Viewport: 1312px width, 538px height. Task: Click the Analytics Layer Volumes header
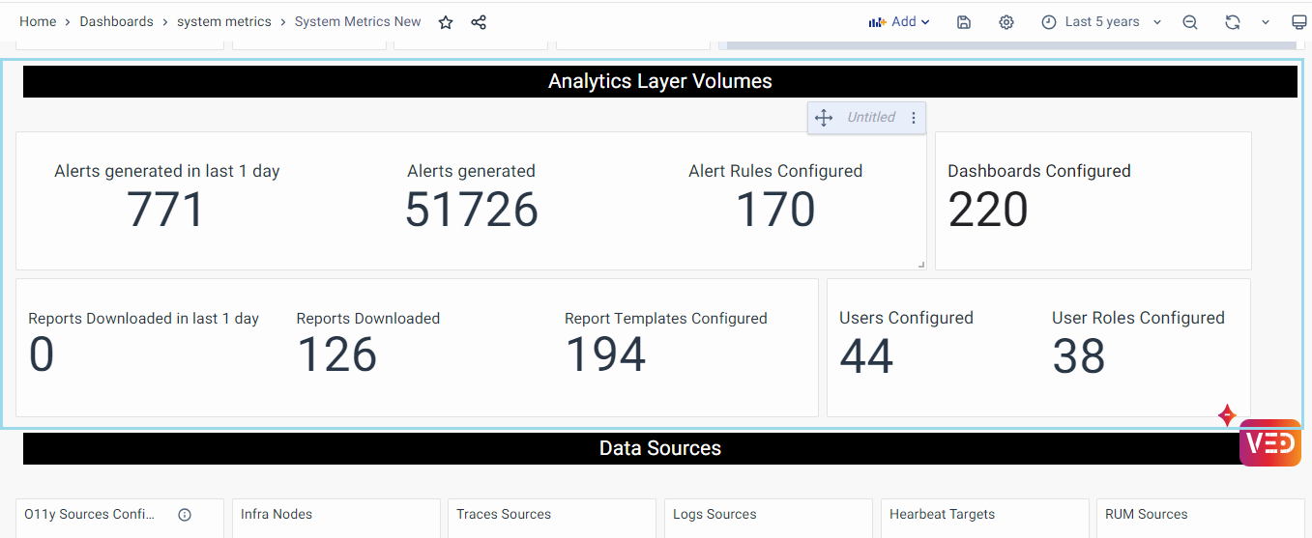pyautogui.click(x=659, y=81)
